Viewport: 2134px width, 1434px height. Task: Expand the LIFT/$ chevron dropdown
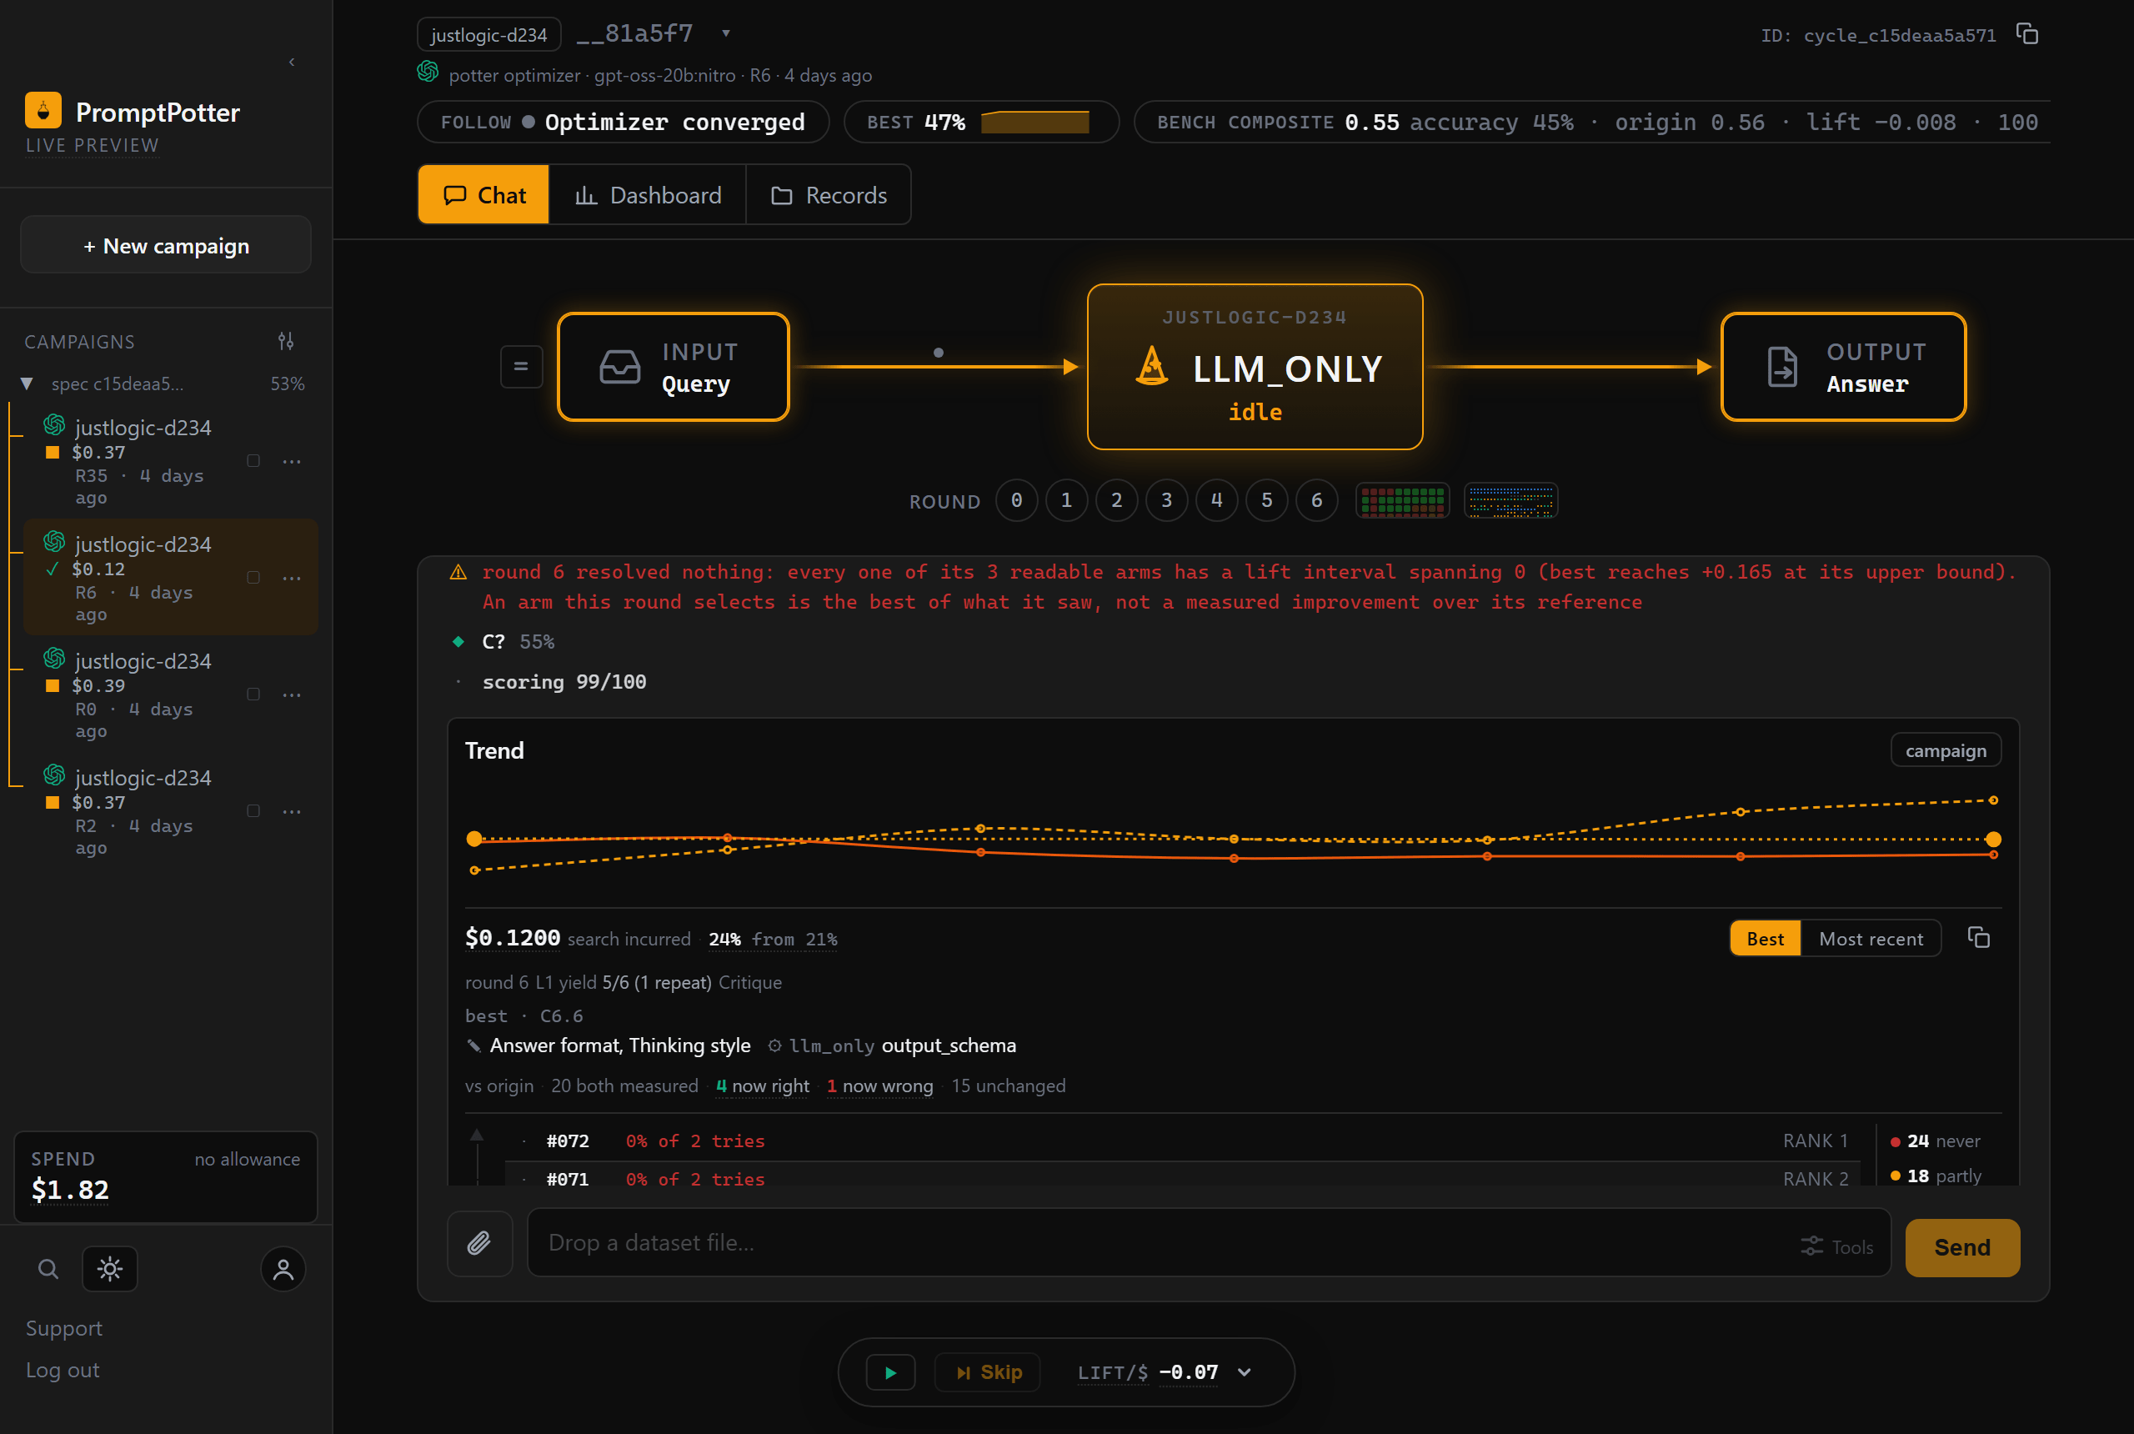[x=1245, y=1371]
